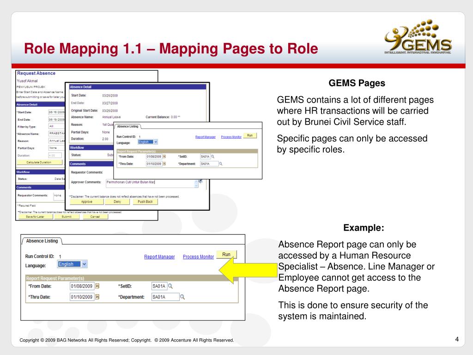
Task: Click the Example: heading
Action: (x=364, y=227)
